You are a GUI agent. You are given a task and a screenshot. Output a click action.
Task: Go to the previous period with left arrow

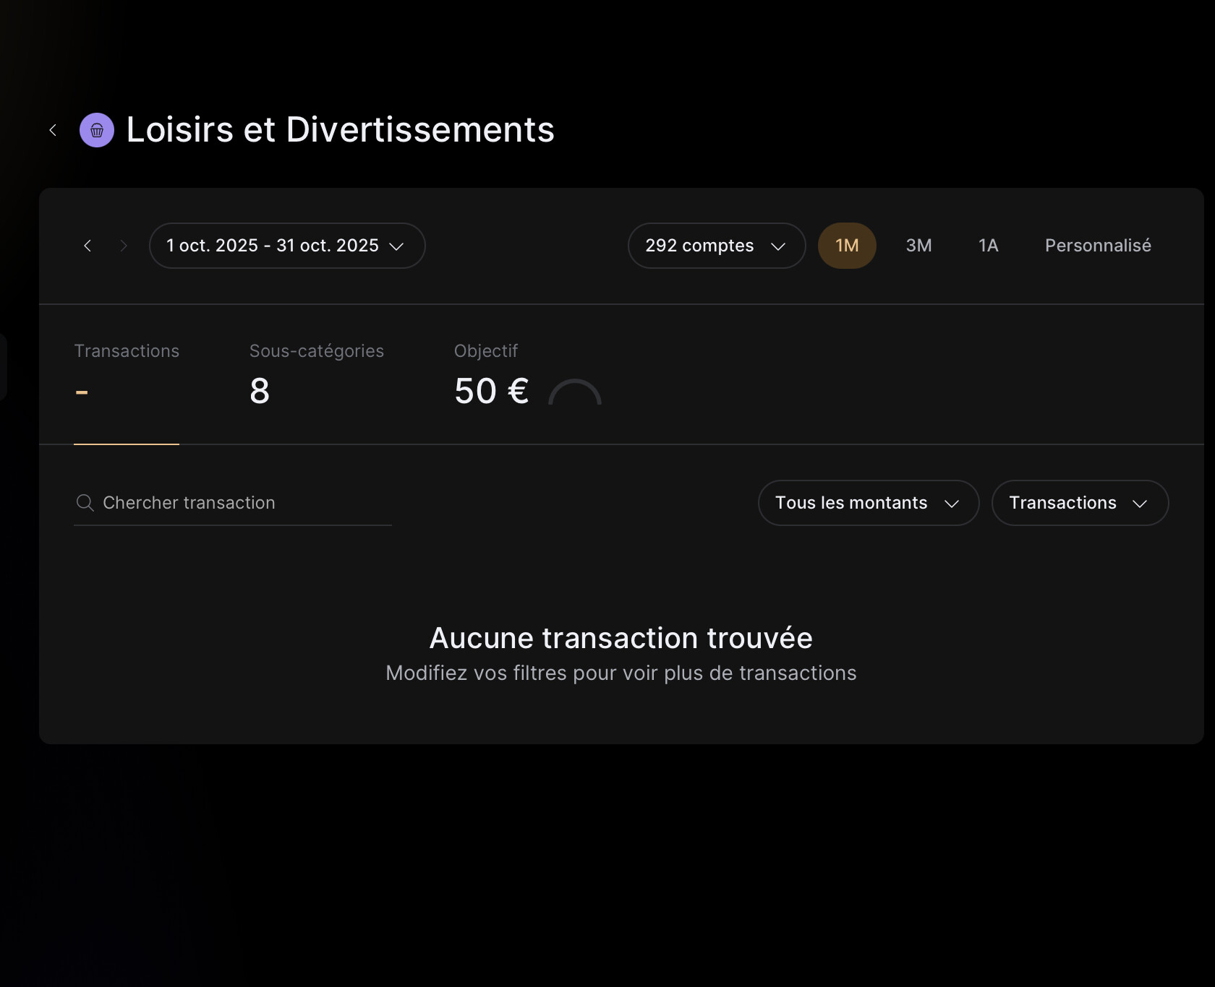(x=88, y=246)
